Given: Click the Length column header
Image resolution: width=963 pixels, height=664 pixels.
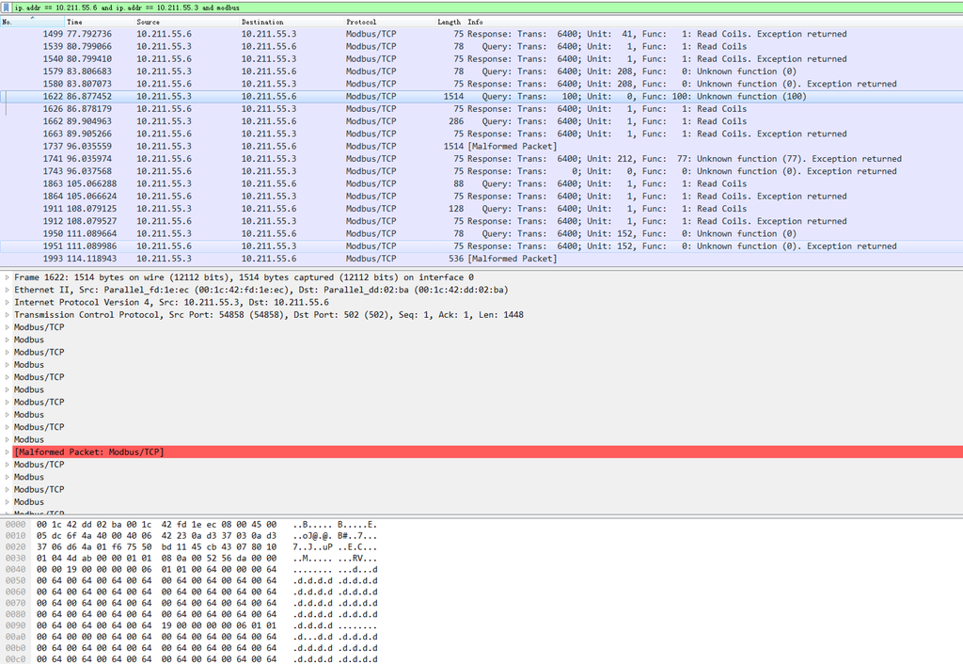Looking at the screenshot, I should point(449,22).
